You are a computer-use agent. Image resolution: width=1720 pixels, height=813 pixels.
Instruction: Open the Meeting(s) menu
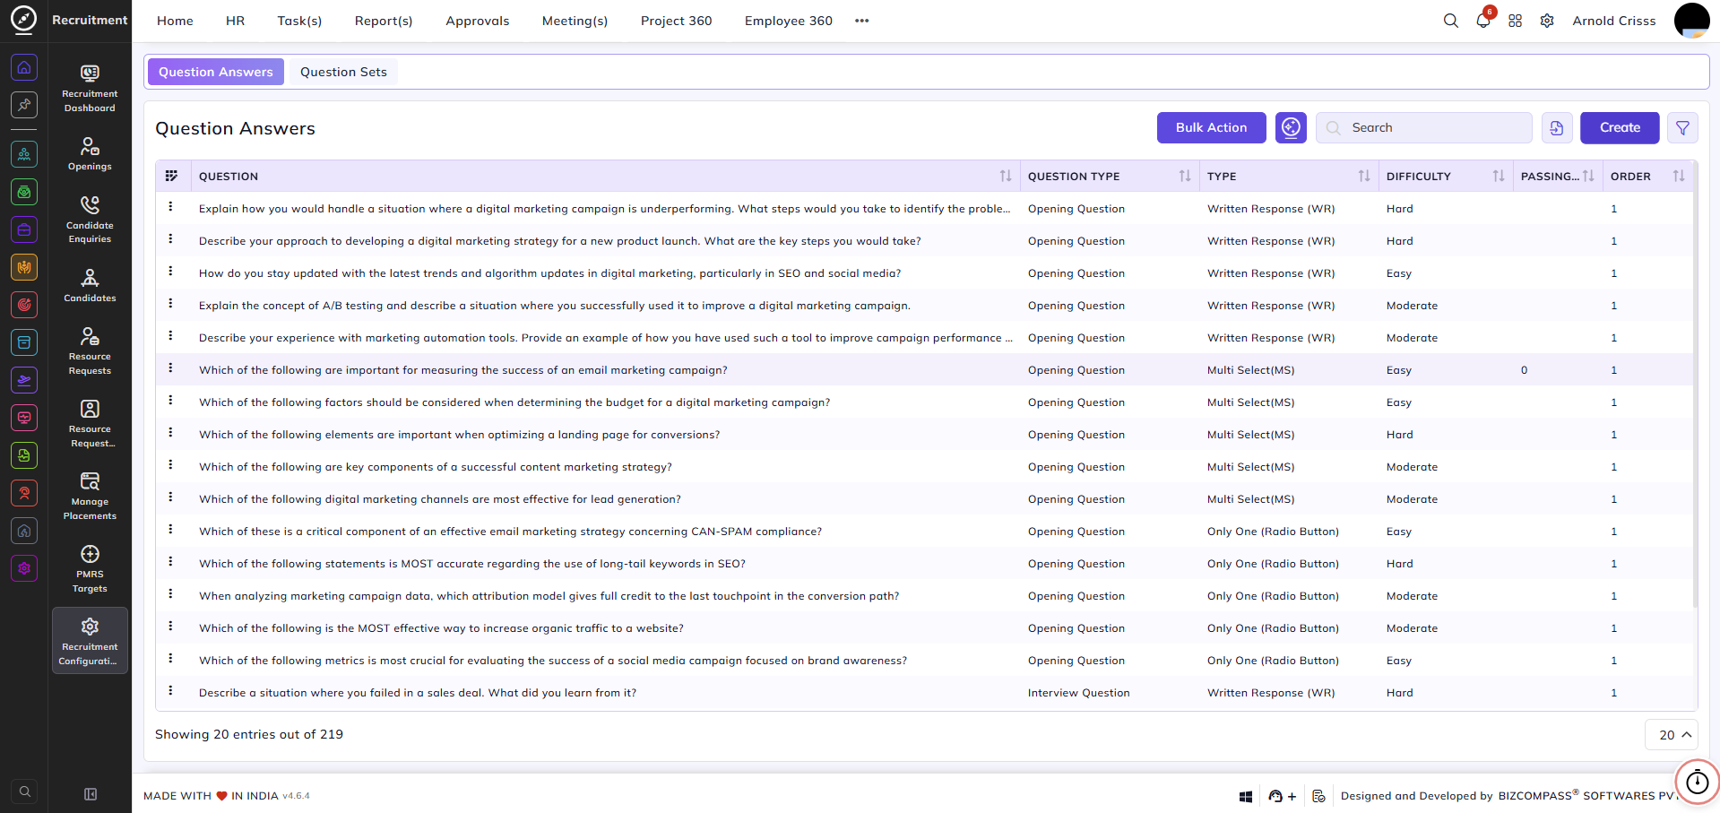pyautogui.click(x=575, y=21)
